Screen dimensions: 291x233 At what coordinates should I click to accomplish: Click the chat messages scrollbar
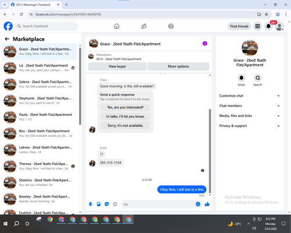point(210,151)
